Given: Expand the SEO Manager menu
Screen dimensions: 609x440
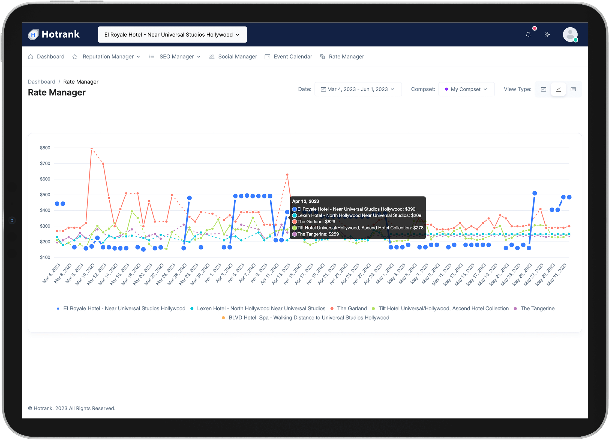Looking at the screenshot, I should [180, 57].
